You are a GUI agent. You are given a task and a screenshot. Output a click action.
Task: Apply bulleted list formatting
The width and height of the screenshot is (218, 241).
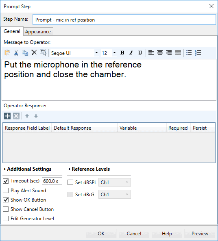(x=189, y=53)
